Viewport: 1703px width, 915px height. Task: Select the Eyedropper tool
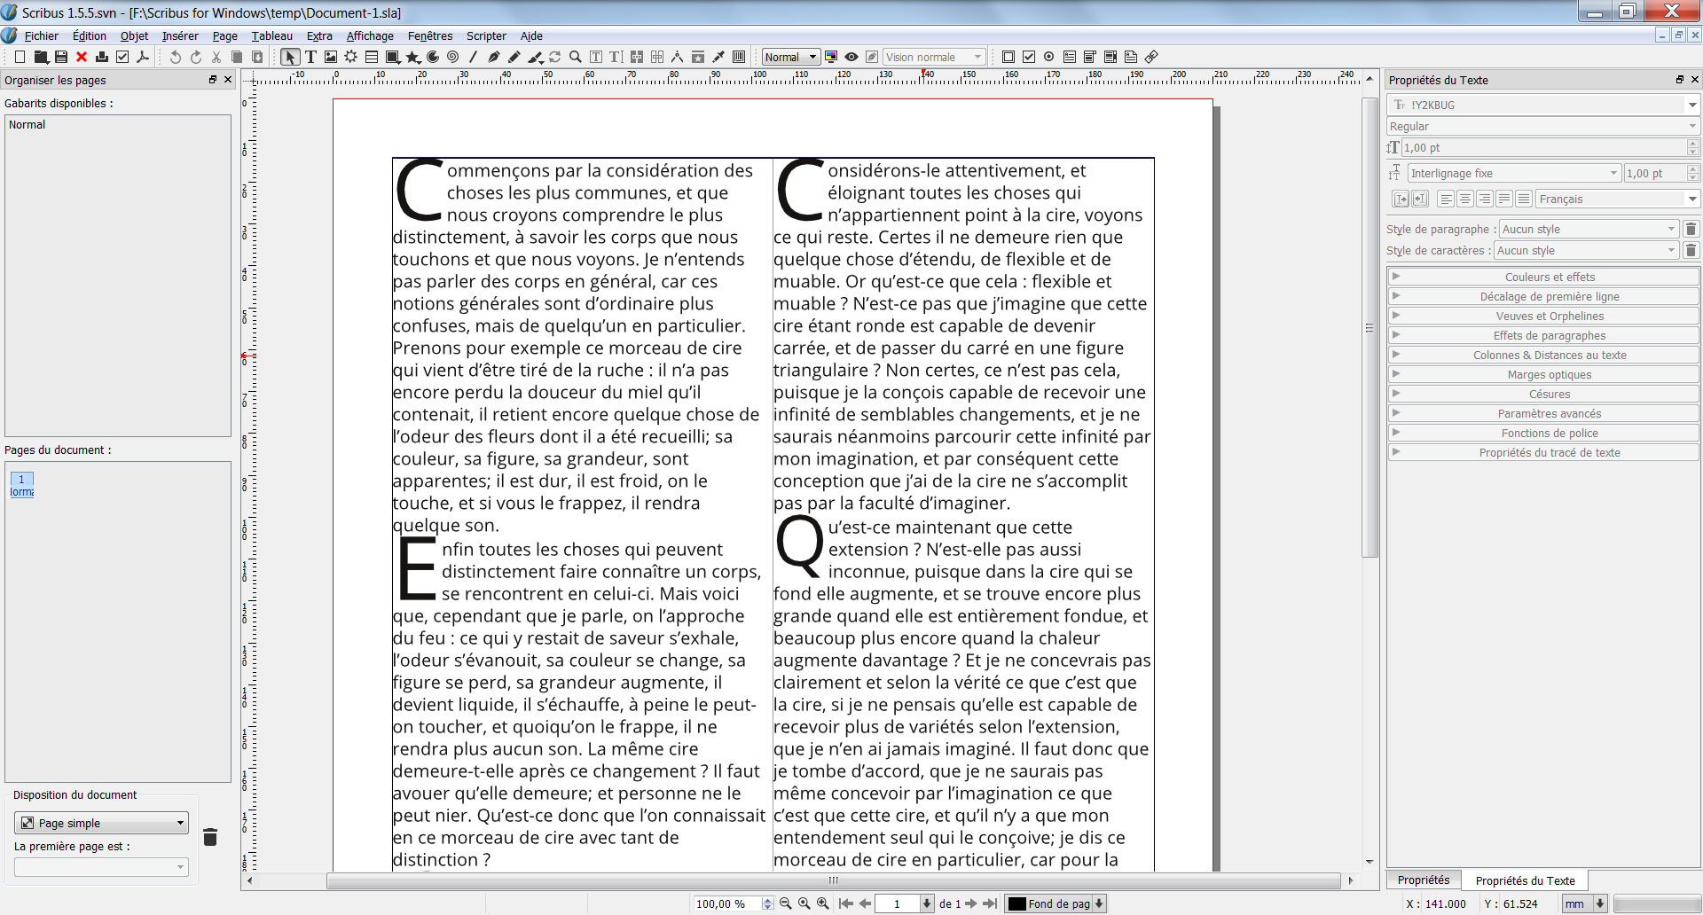point(718,57)
